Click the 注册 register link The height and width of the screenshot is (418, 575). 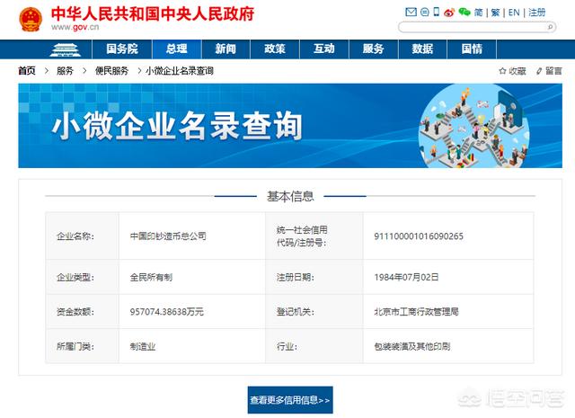tap(537, 13)
